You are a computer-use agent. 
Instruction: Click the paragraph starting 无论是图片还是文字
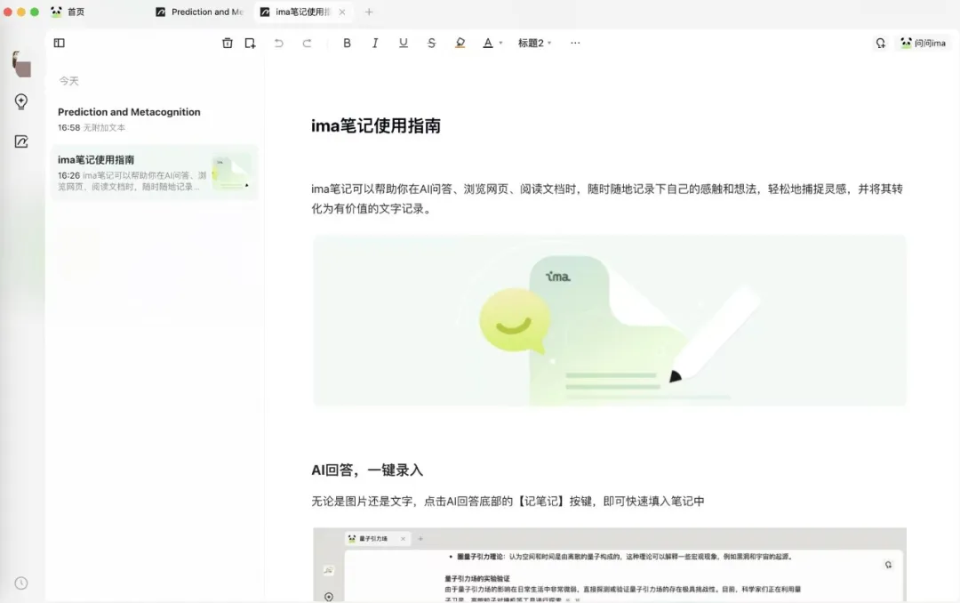tap(508, 502)
